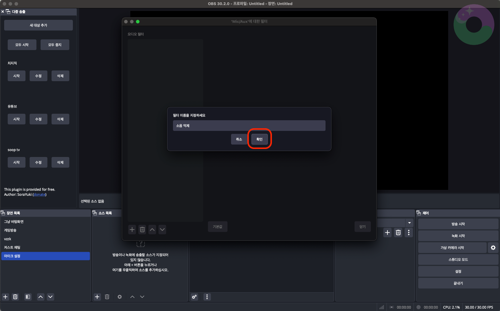Close the 다중 송출 dock with X icon
Viewport: 500px width, 311px height.
point(3,12)
